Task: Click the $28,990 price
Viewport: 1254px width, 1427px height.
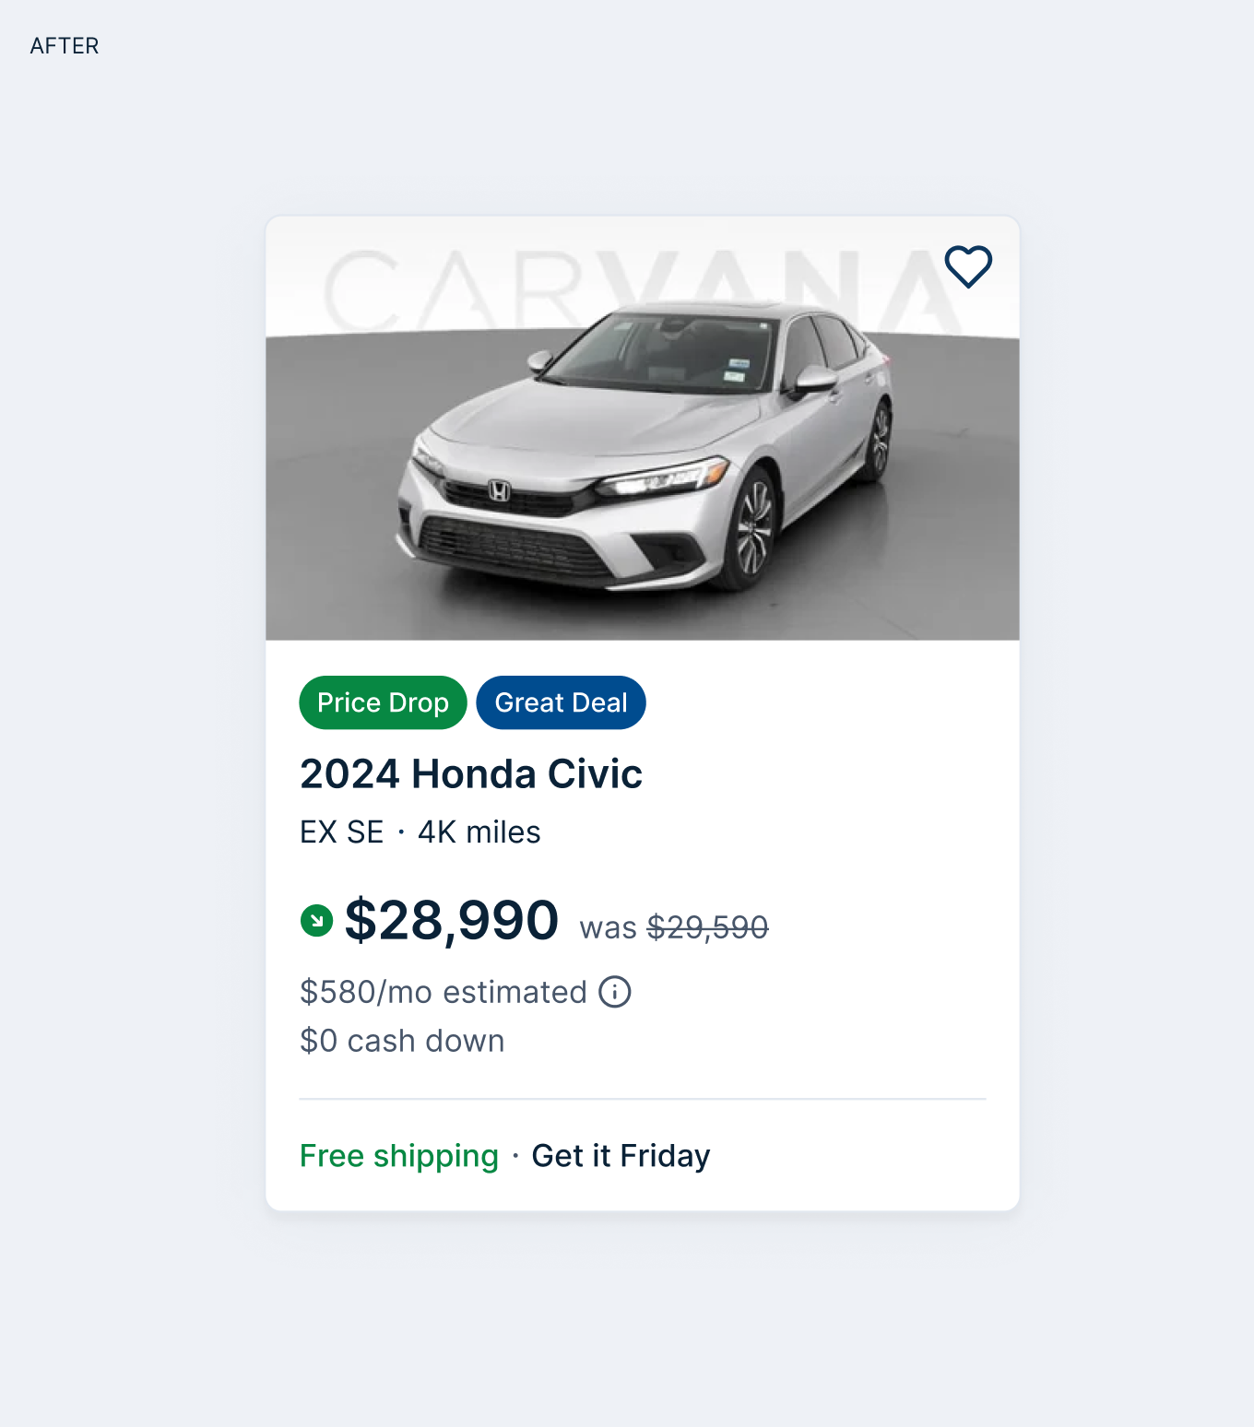Action: click(x=451, y=920)
